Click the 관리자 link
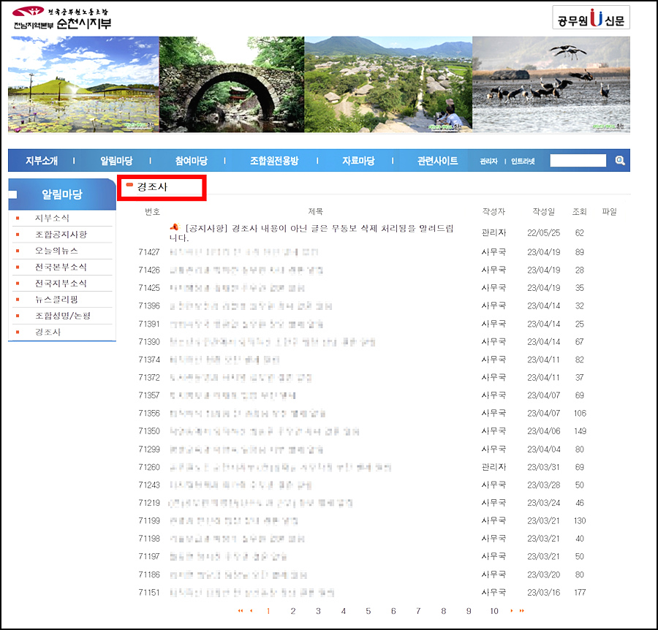This screenshot has width=658, height=630. click(x=488, y=161)
